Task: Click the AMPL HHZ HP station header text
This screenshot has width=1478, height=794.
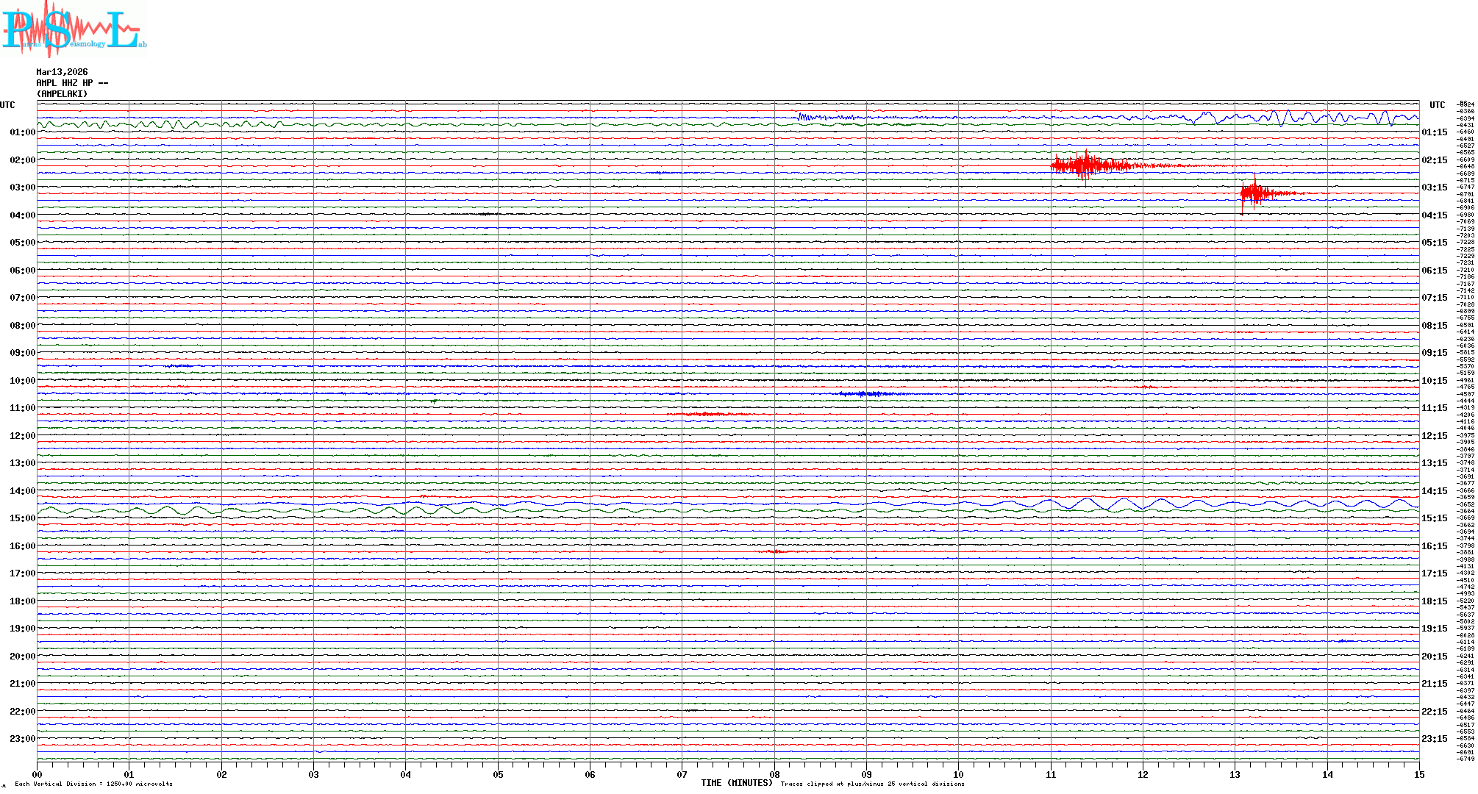Action: pos(72,83)
